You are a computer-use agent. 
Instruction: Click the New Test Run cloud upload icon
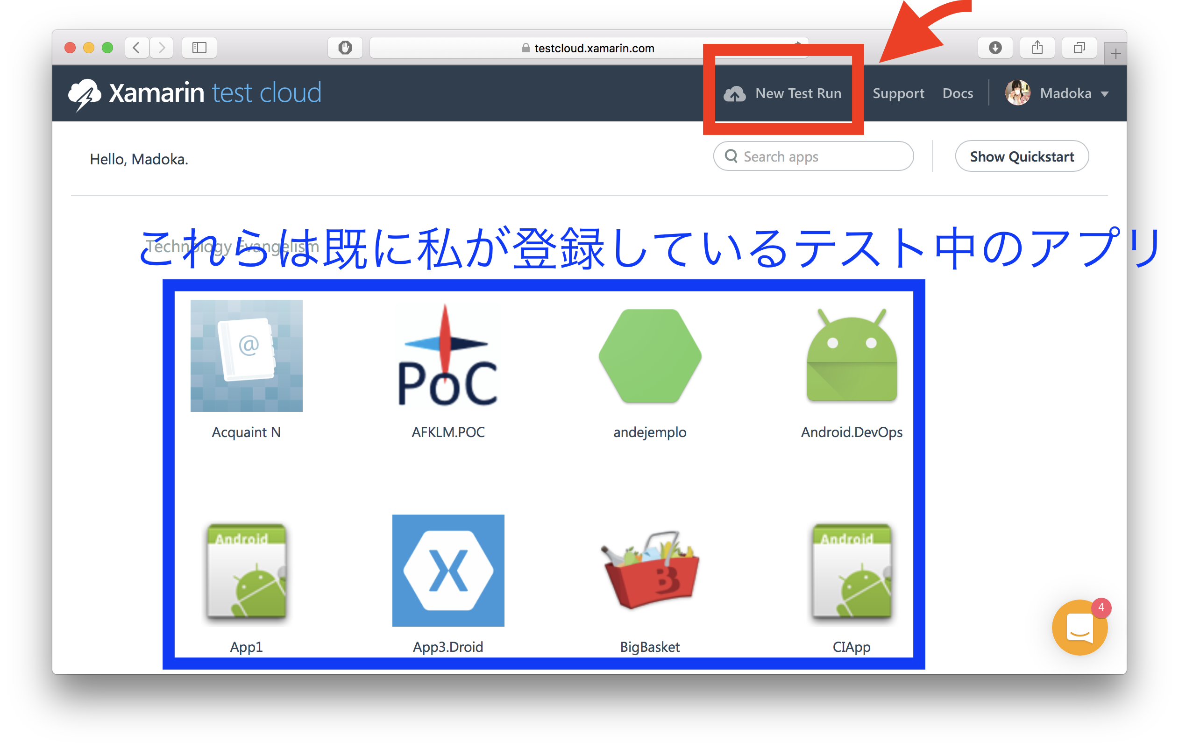coord(734,93)
